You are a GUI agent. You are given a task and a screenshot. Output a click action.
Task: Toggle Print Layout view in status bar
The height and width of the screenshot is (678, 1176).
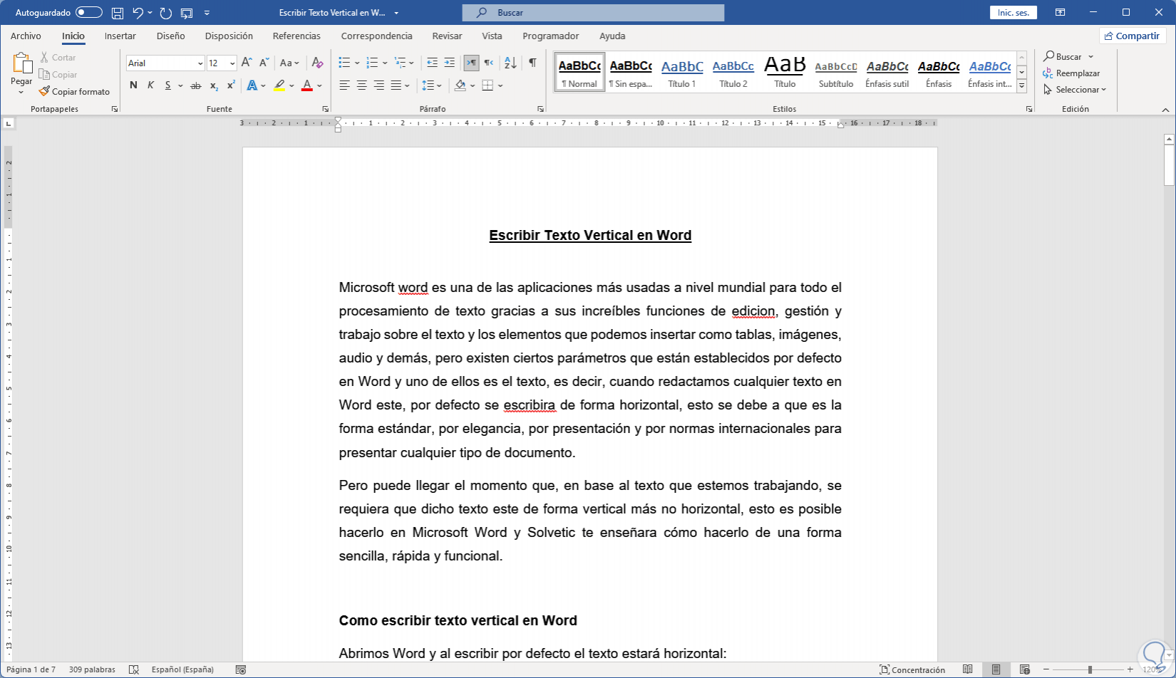(996, 669)
